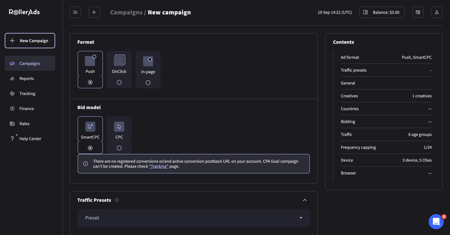Jump to Creatives in Contents panel
450x235 pixels.
(349, 96)
